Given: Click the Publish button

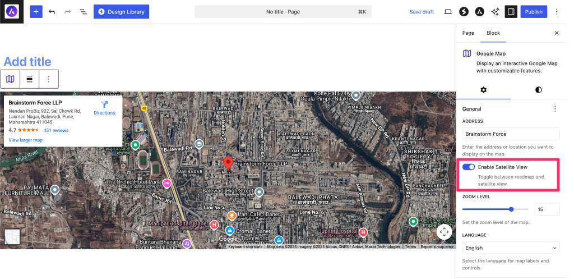Looking at the screenshot, I should [x=534, y=11].
